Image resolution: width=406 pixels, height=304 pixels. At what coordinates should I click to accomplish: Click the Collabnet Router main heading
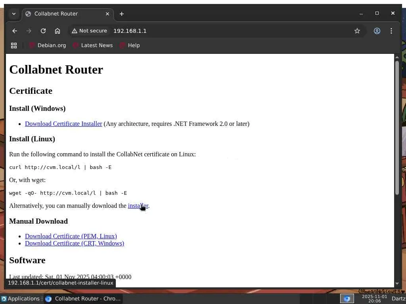(x=56, y=70)
